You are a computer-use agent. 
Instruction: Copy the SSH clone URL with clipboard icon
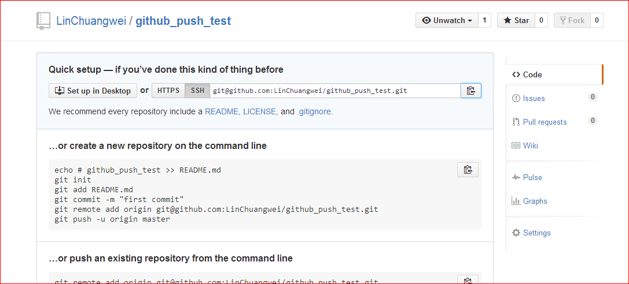(470, 91)
